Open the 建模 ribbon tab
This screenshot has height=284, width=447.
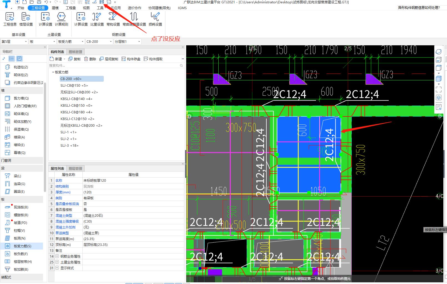(55, 8)
